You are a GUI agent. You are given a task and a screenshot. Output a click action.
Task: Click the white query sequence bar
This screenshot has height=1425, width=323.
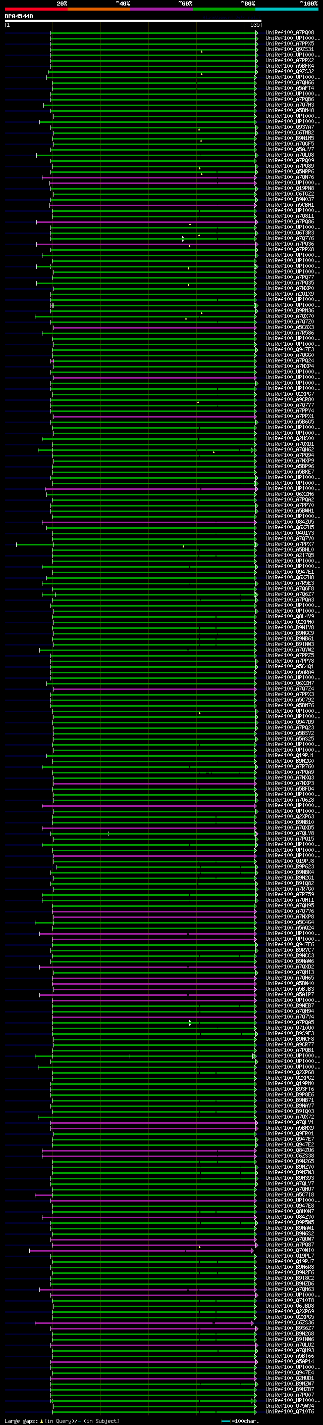133,20
